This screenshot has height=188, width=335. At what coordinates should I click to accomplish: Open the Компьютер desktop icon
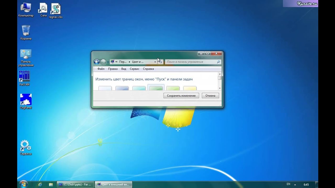click(26, 10)
